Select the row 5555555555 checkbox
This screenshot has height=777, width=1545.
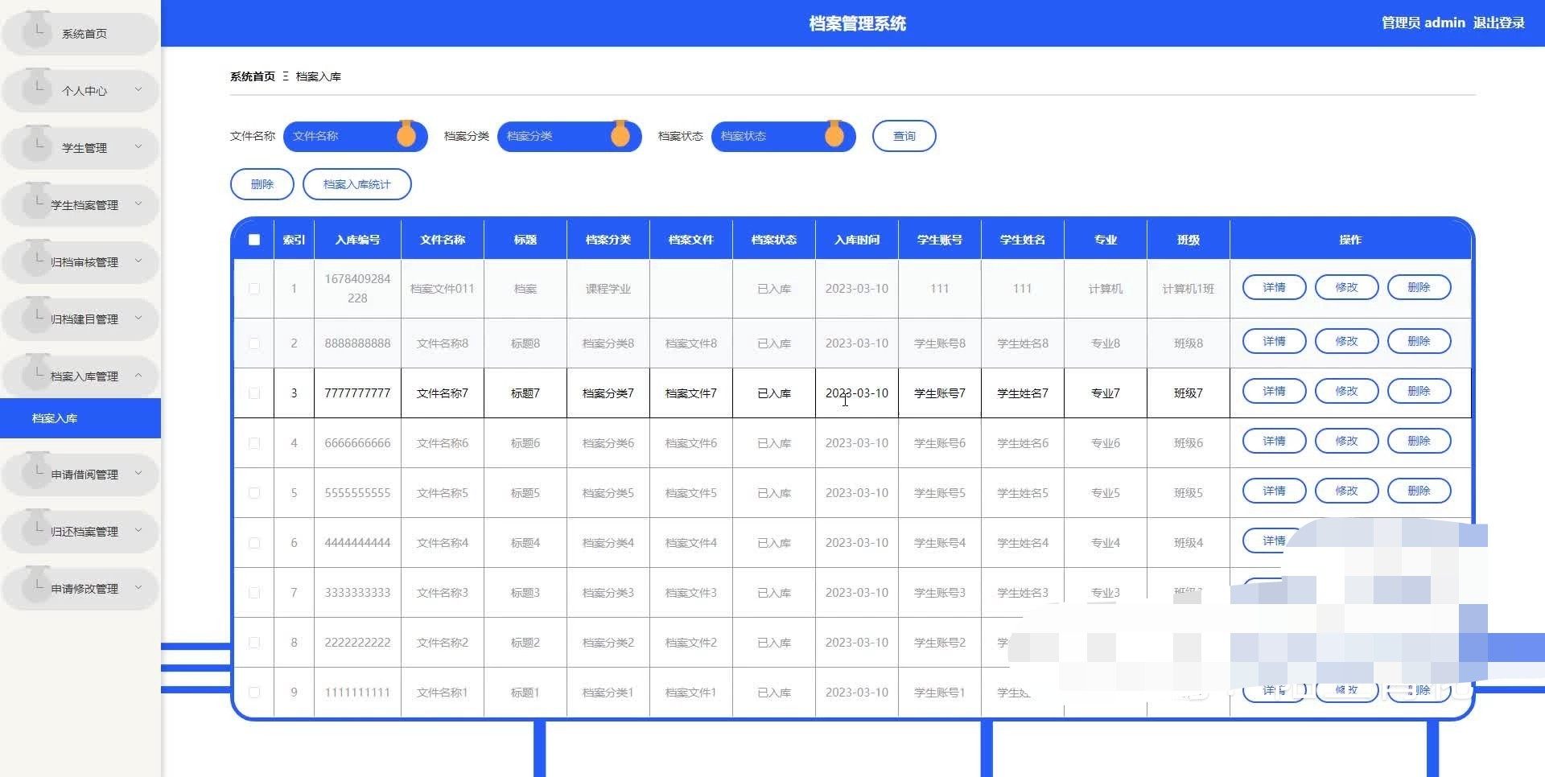click(x=254, y=493)
